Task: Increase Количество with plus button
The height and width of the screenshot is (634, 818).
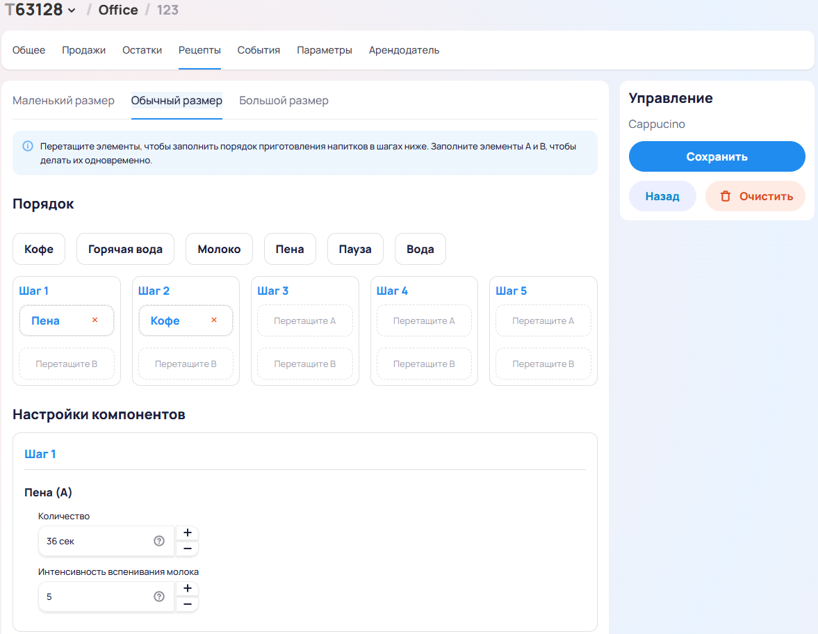Action: click(x=187, y=533)
